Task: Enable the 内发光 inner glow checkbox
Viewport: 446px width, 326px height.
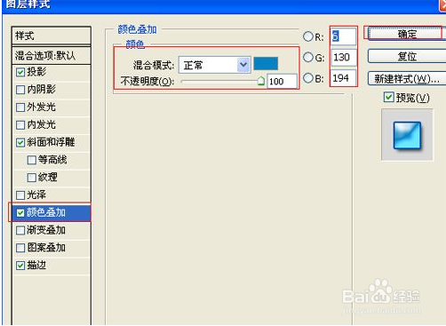Action: coord(20,124)
